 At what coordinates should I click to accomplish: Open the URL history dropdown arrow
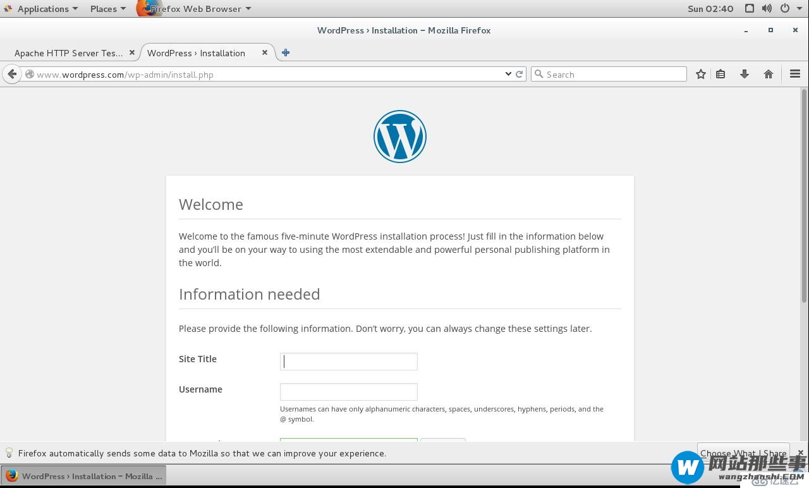click(508, 74)
